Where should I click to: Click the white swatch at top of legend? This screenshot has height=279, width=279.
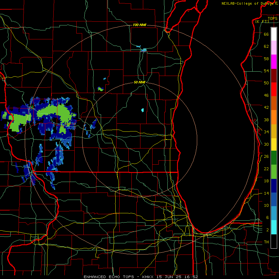coord(274,34)
